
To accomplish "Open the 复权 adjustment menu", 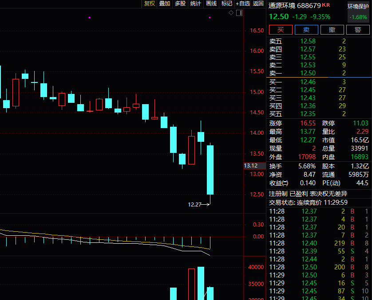I will point(150,4).
